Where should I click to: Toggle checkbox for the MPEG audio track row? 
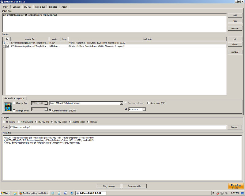tap(7, 46)
